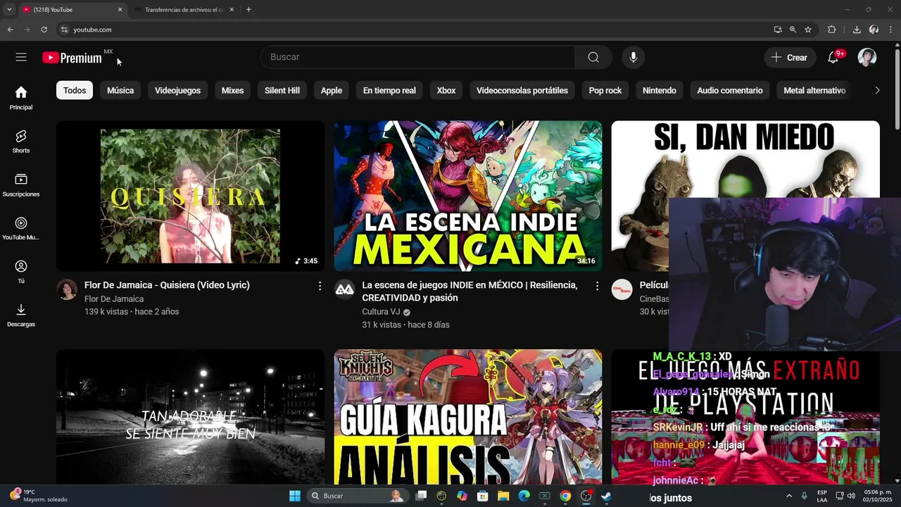Open File Explorer from the taskbar

[x=503, y=496]
